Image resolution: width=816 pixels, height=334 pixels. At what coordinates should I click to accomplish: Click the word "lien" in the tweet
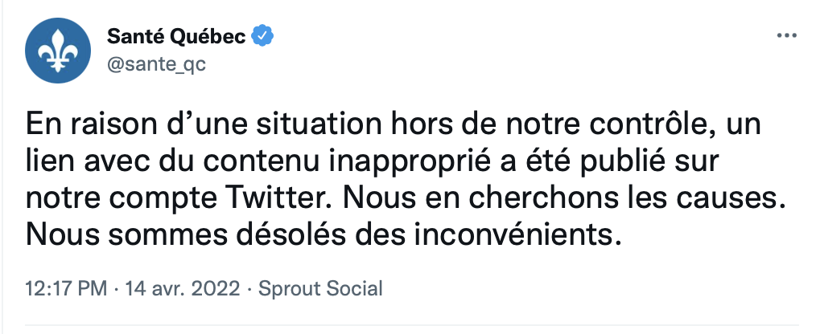[x=47, y=163]
